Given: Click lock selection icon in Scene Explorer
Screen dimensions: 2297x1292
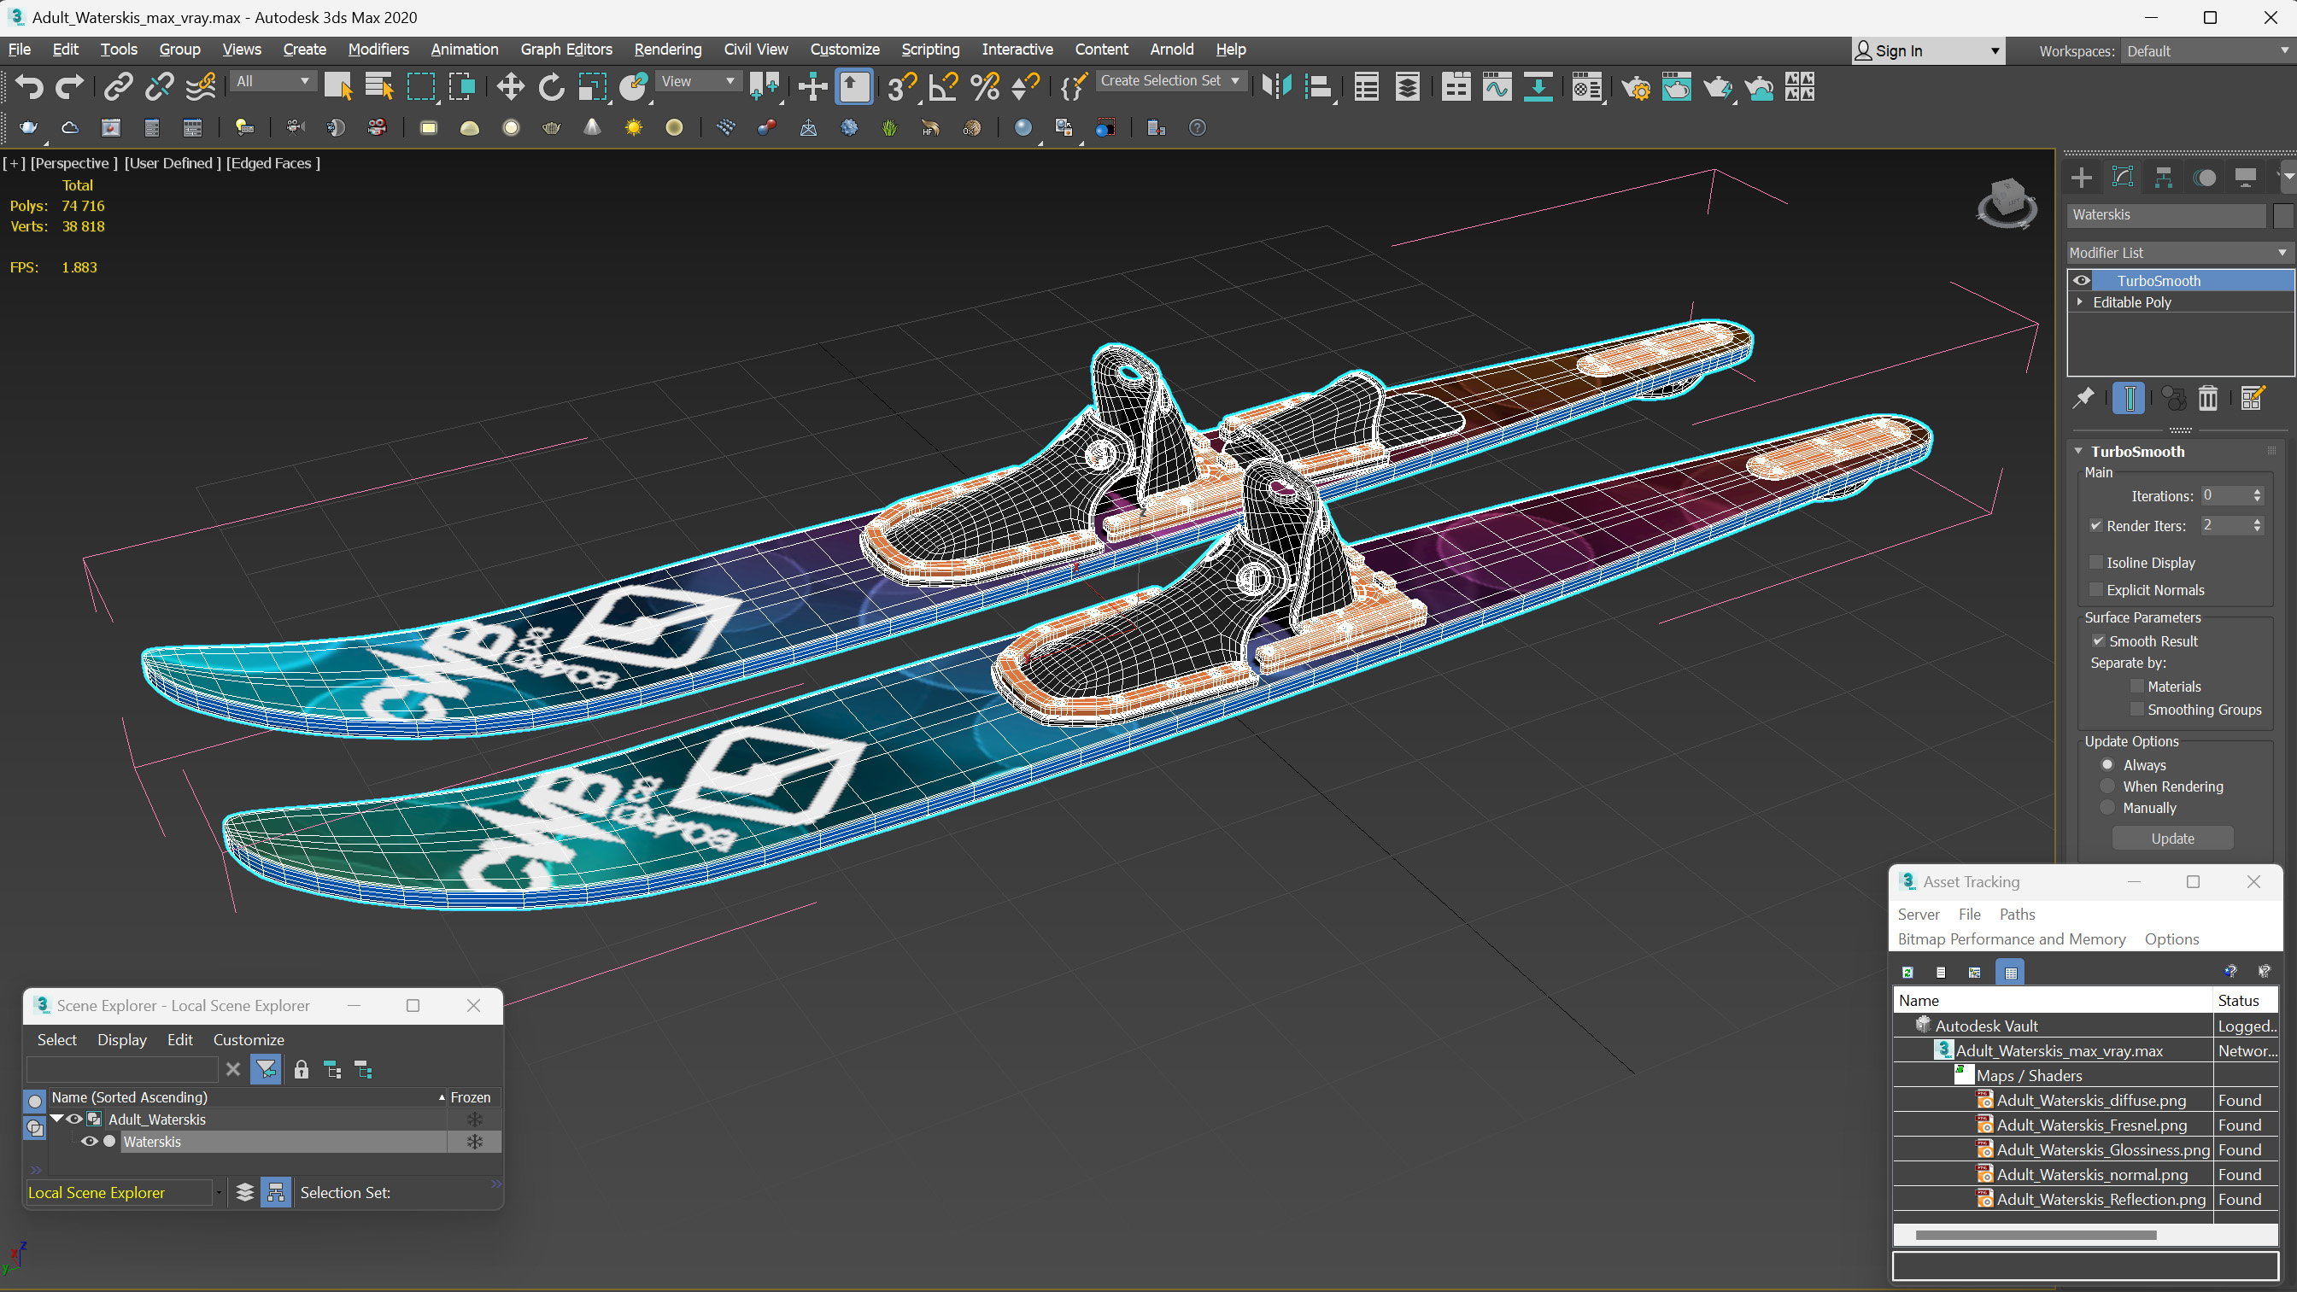Looking at the screenshot, I should coord(302,1070).
